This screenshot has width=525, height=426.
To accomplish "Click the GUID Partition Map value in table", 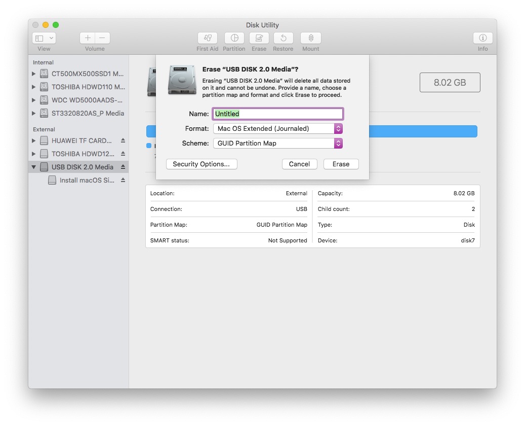I will [281, 225].
